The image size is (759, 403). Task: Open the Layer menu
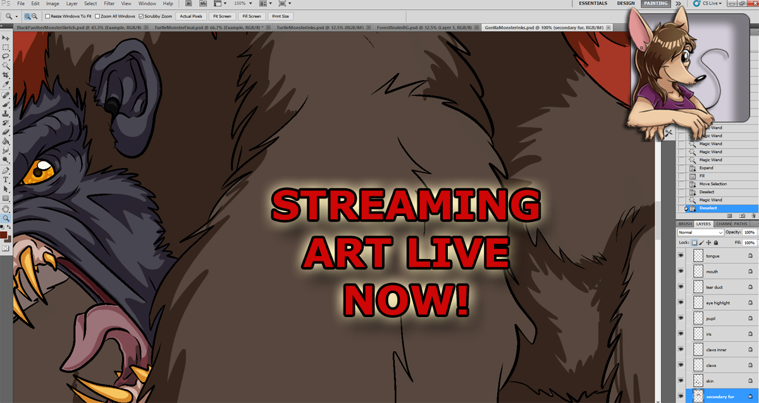(71, 4)
